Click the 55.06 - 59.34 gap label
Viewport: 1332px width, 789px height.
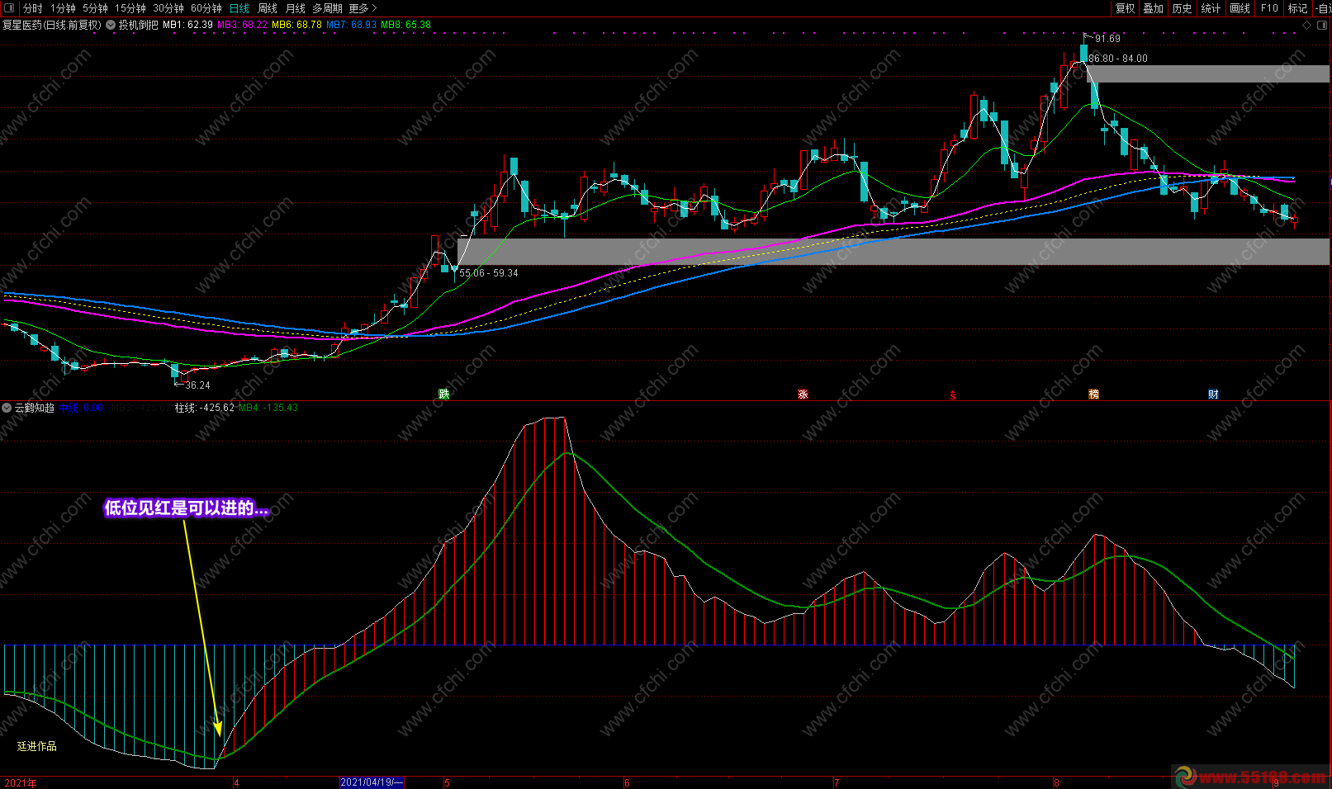click(489, 273)
